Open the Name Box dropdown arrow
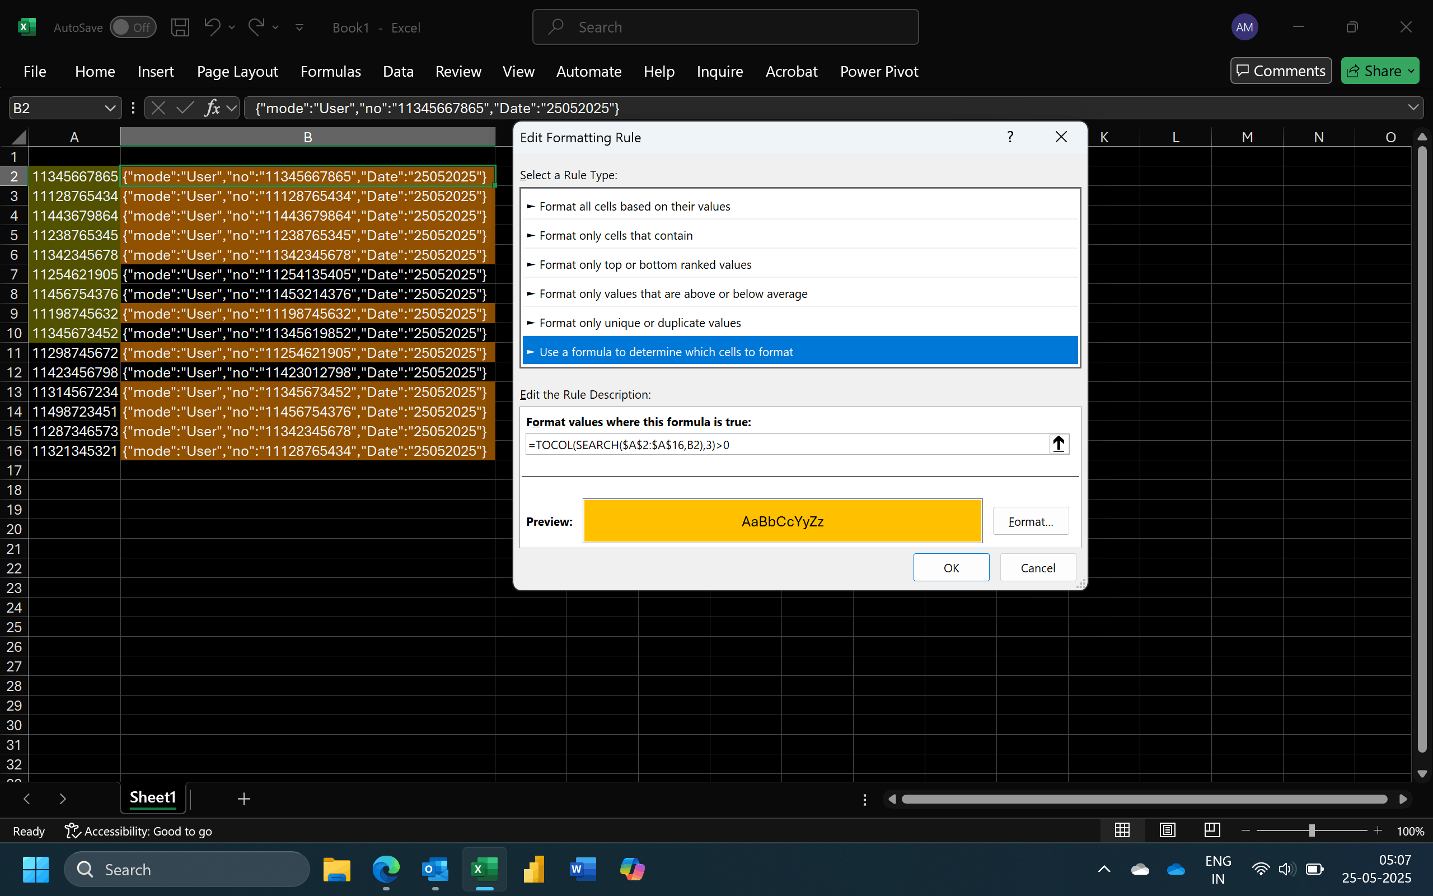The image size is (1433, 896). [x=110, y=108]
